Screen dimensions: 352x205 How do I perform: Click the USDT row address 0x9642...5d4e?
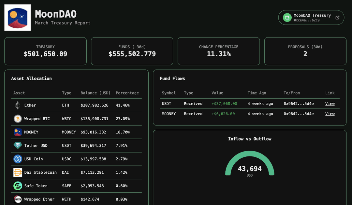pos(299,104)
